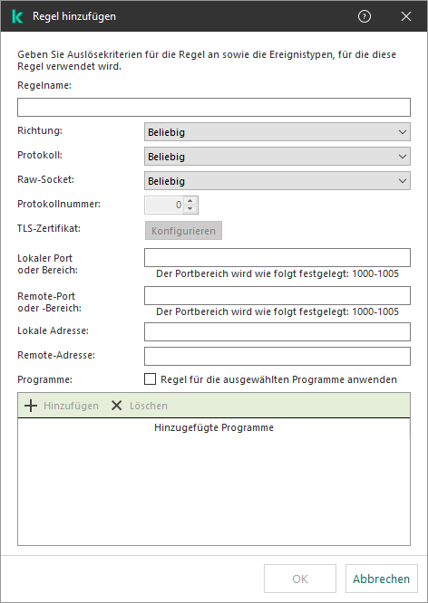Image resolution: width=428 pixels, height=603 pixels.
Task: Click the Hinzugefügte Programme column header
Action: [214, 427]
